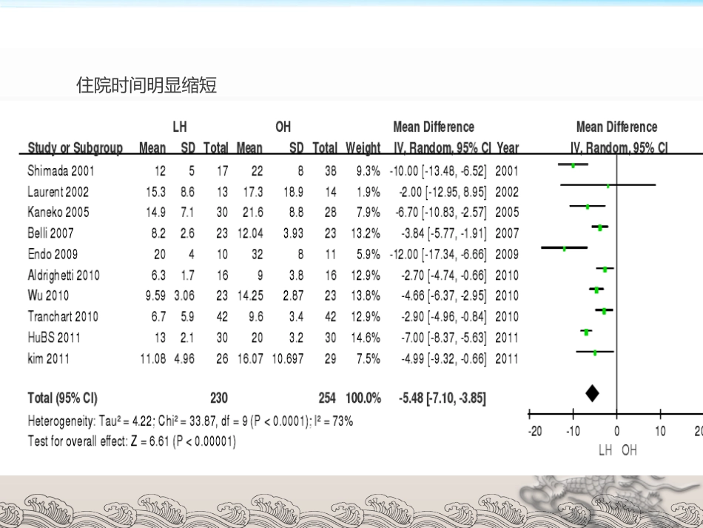Select the Aldrighetti 2010 study name
703x528 pixels.
tap(64, 275)
